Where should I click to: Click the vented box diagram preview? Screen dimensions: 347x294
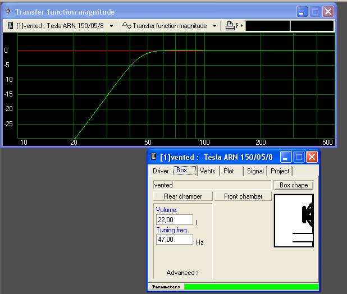293,221
